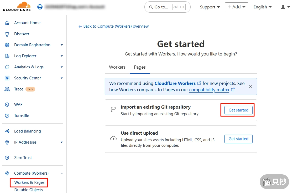Click the Cloudflare logo
The width and height of the screenshot is (293, 193).
[17, 7]
